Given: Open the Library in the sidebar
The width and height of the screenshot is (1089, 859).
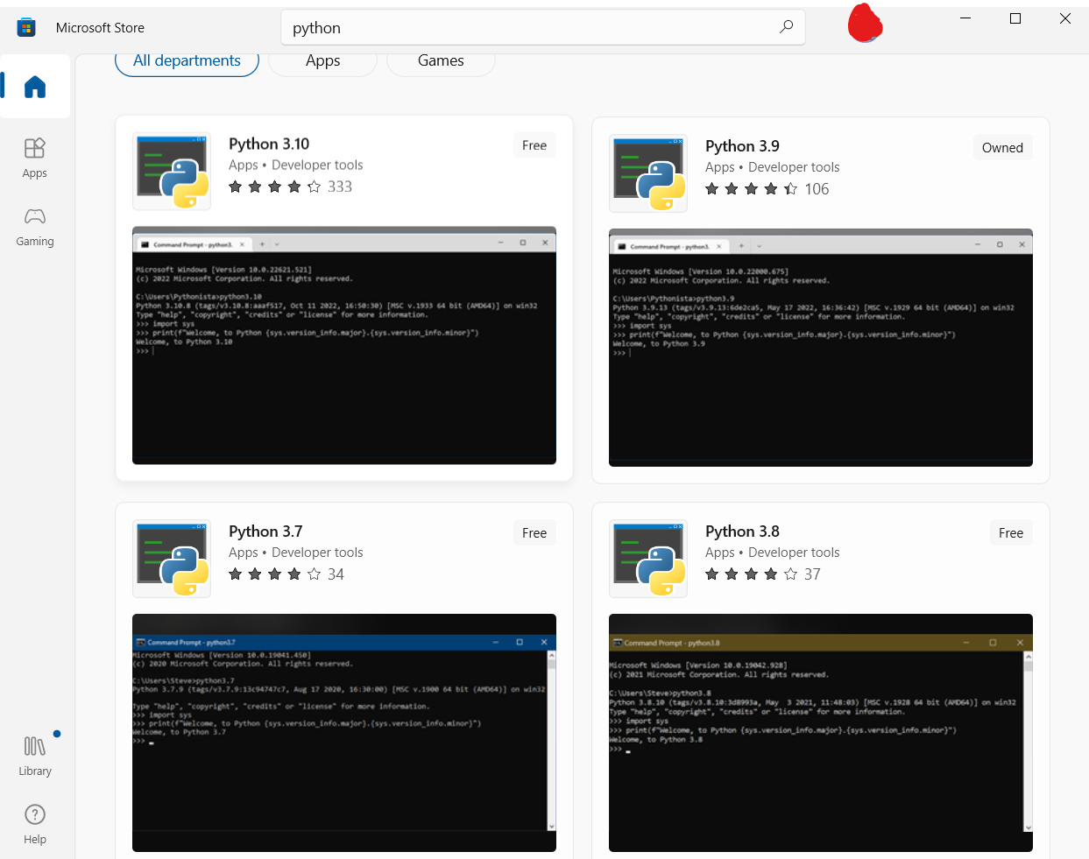Looking at the screenshot, I should click(35, 757).
